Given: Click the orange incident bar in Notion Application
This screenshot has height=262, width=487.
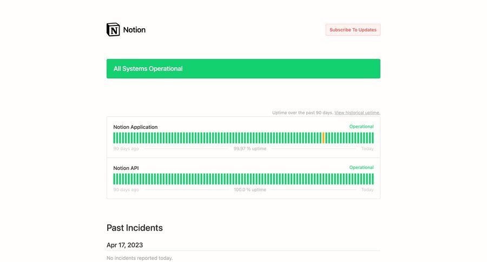Looking at the screenshot, I should coord(324,138).
